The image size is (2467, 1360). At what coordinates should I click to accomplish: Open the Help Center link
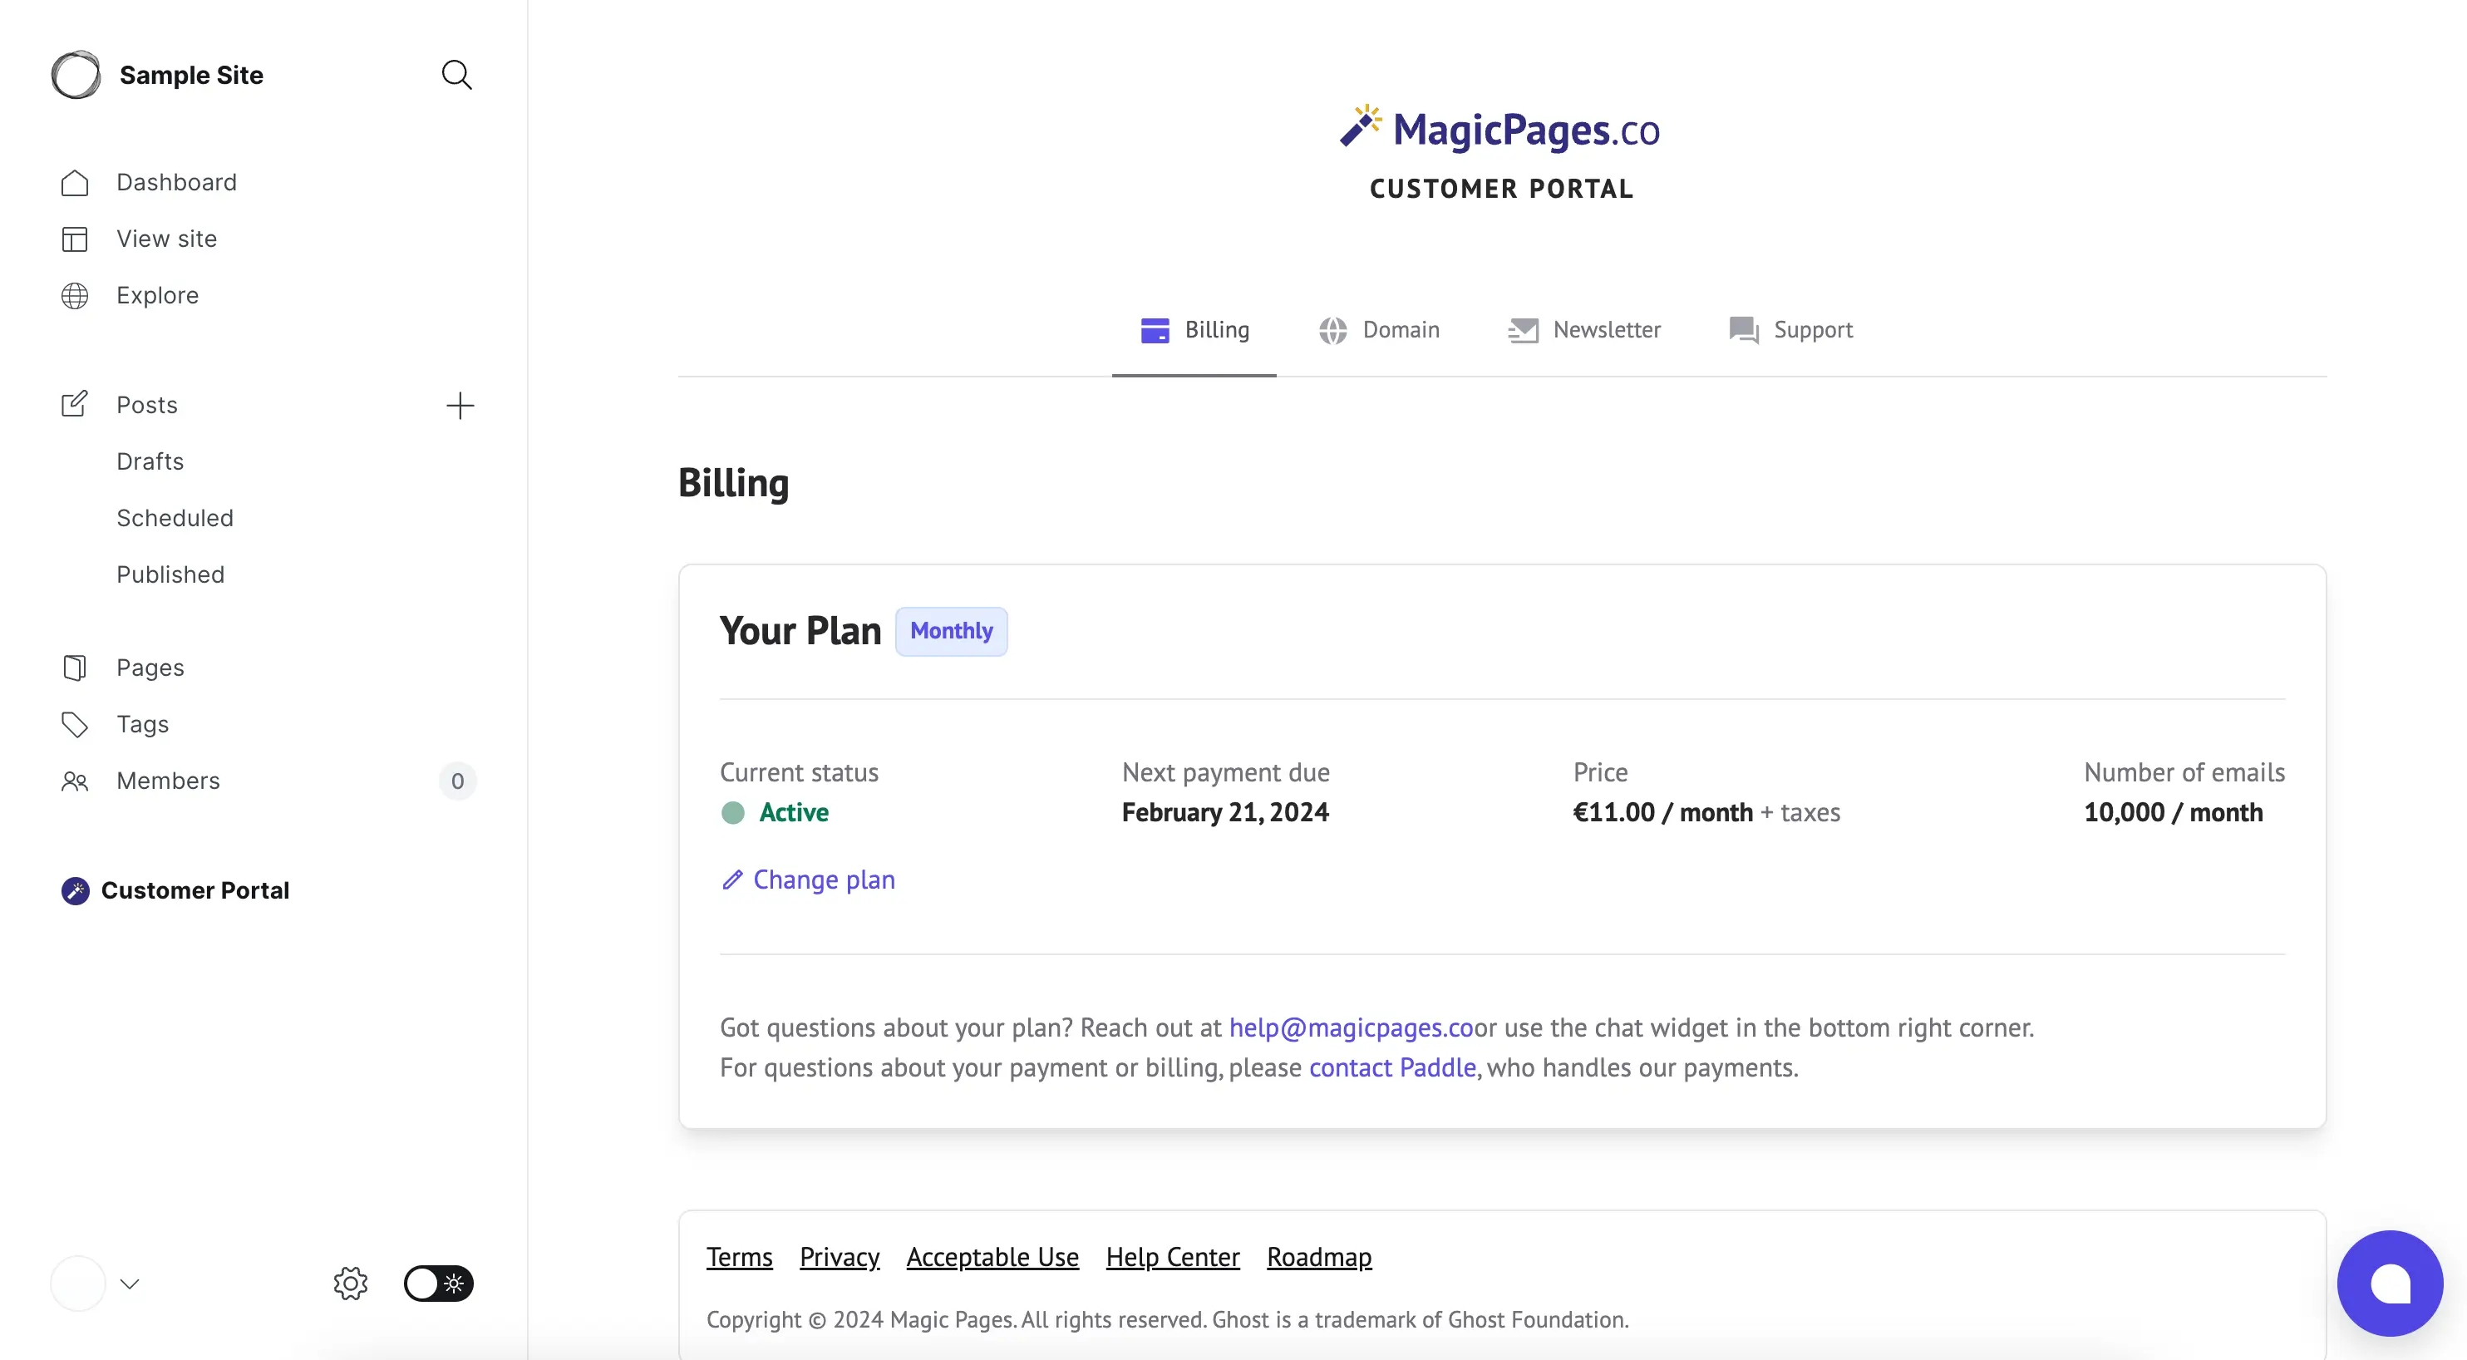click(x=1171, y=1257)
